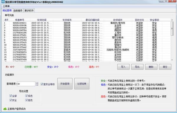Image resolution: width=177 pixels, height=113 pixels.
Task: Uncheck the 全部 export checkbox
Action: [11, 96]
